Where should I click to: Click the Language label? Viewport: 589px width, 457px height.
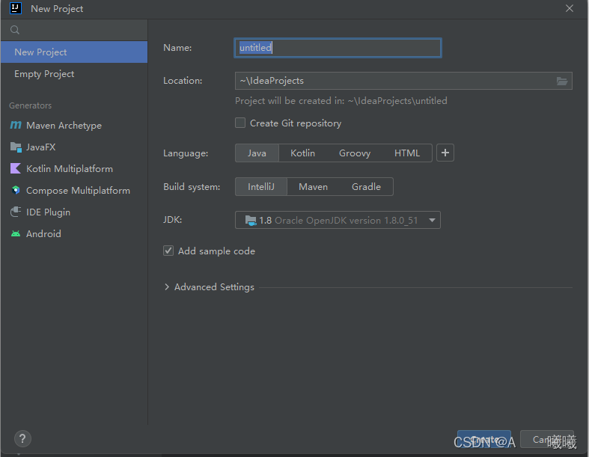click(x=186, y=153)
